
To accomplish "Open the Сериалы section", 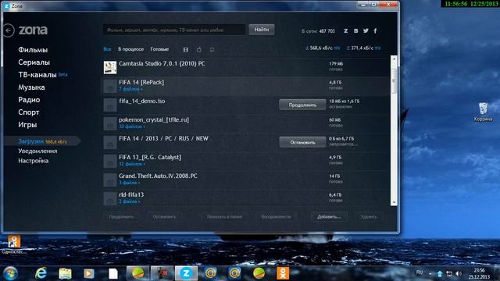I will 34,62.
